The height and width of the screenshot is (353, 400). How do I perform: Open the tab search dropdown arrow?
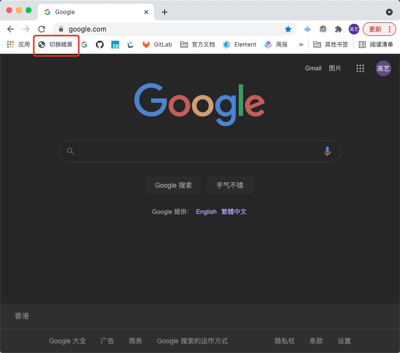(x=389, y=12)
